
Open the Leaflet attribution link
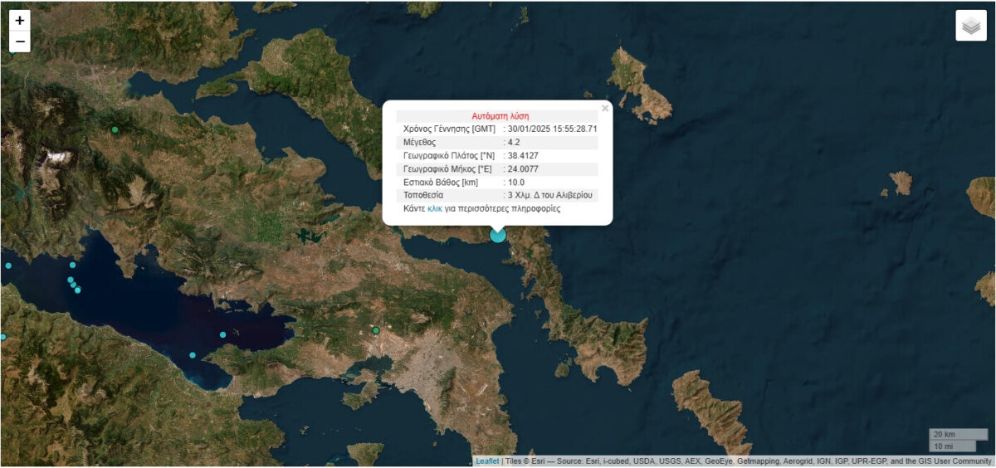click(x=487, y=461)
